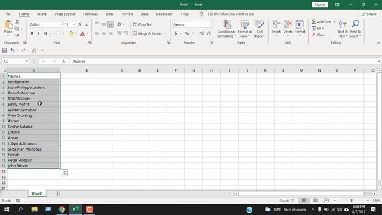Click the Insert cells icon
The image size is (382, 215).
(276, 24)
